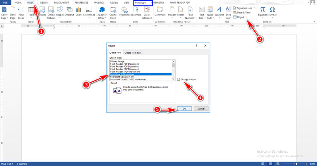Open Apps for Office
Viewport: 317px width, 166px height.
tap(102, 13)
